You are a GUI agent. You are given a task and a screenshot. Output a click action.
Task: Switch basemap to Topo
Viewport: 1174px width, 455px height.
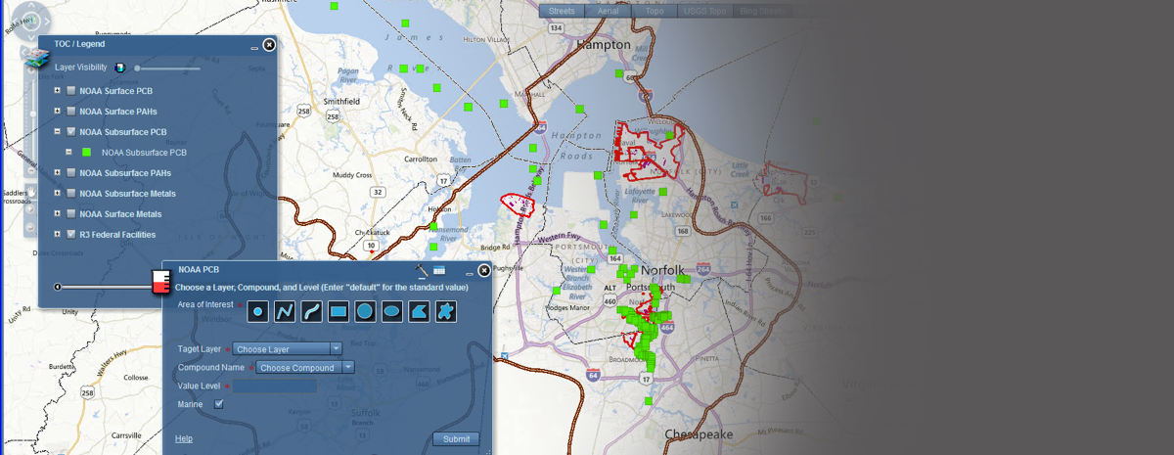[655, 11]
